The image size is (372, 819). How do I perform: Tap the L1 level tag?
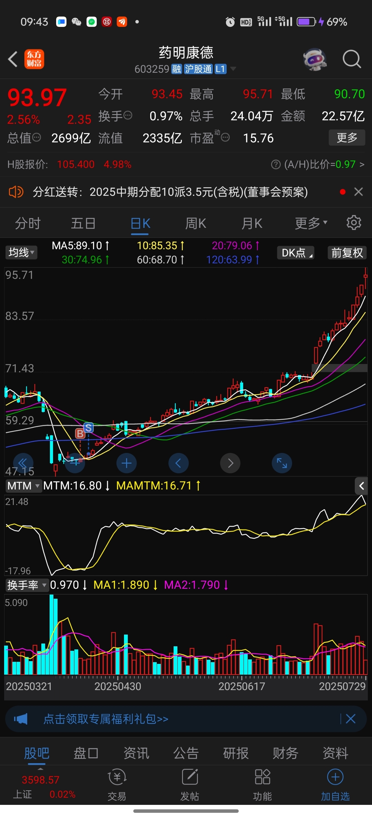[x=220, y=69]
